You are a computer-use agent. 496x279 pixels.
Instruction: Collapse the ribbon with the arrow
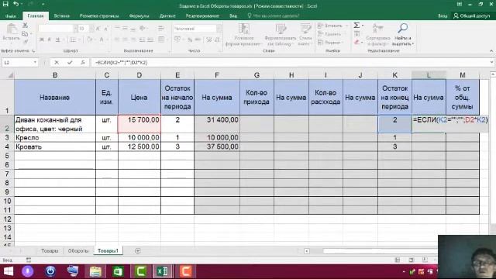pos(491,50)
